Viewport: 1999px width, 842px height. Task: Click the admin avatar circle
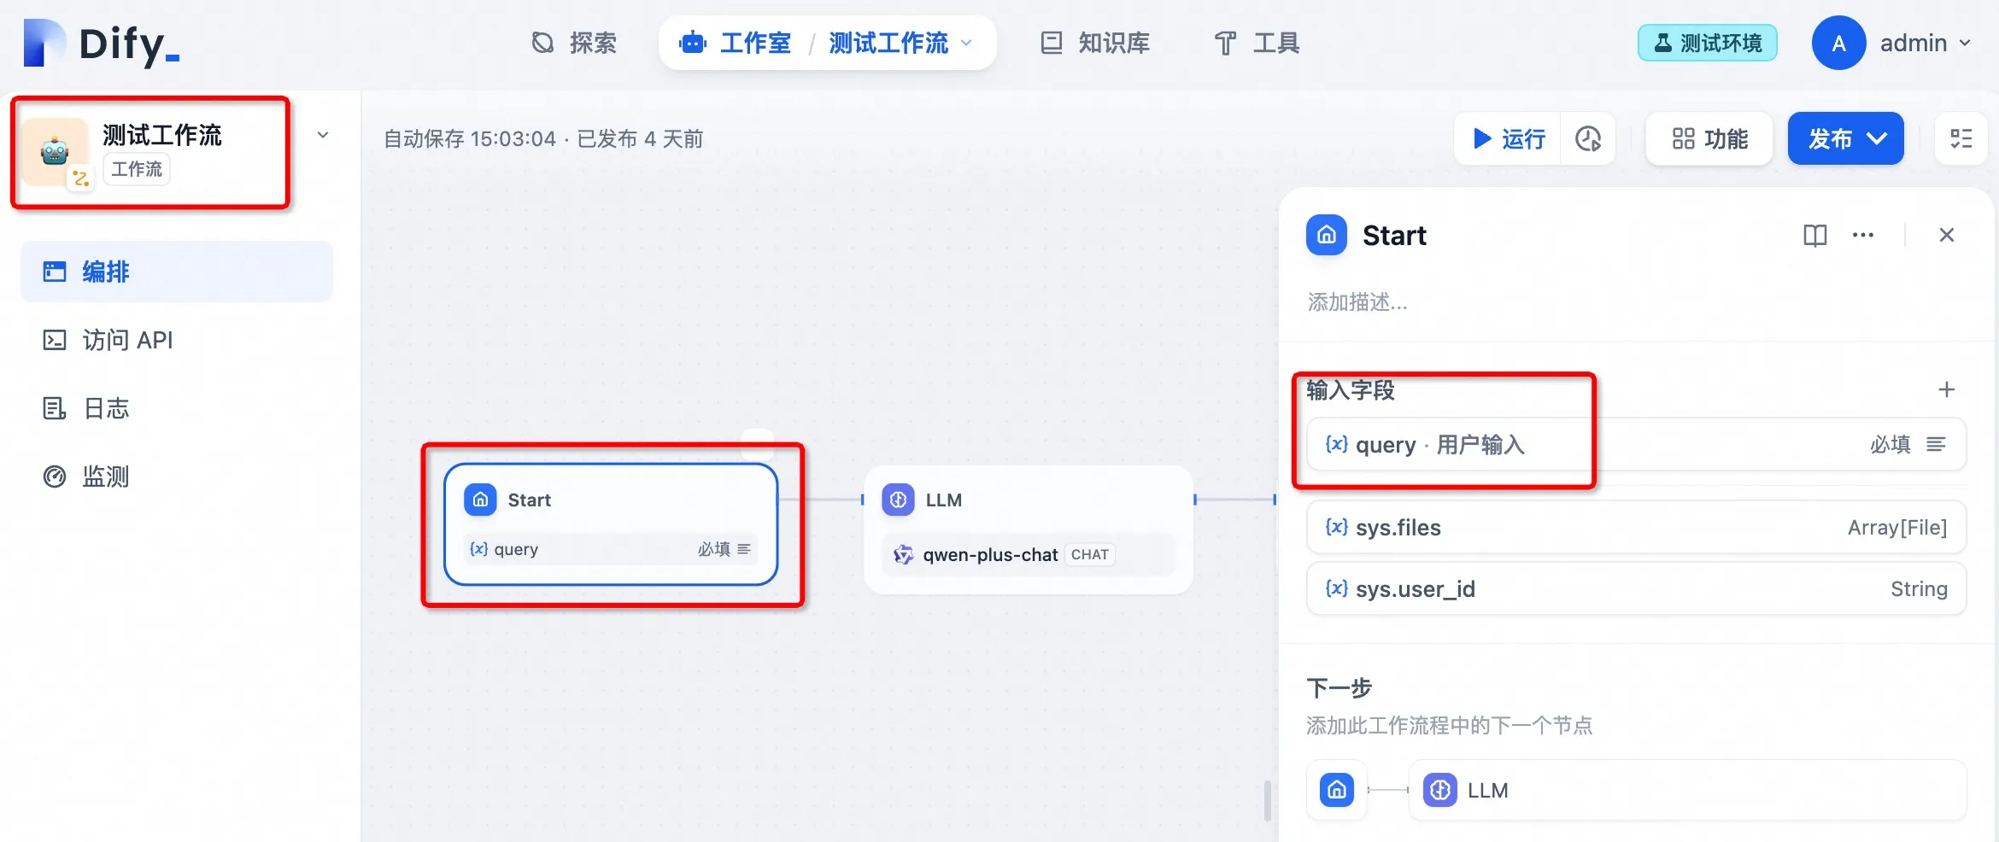click(1838, 43)
